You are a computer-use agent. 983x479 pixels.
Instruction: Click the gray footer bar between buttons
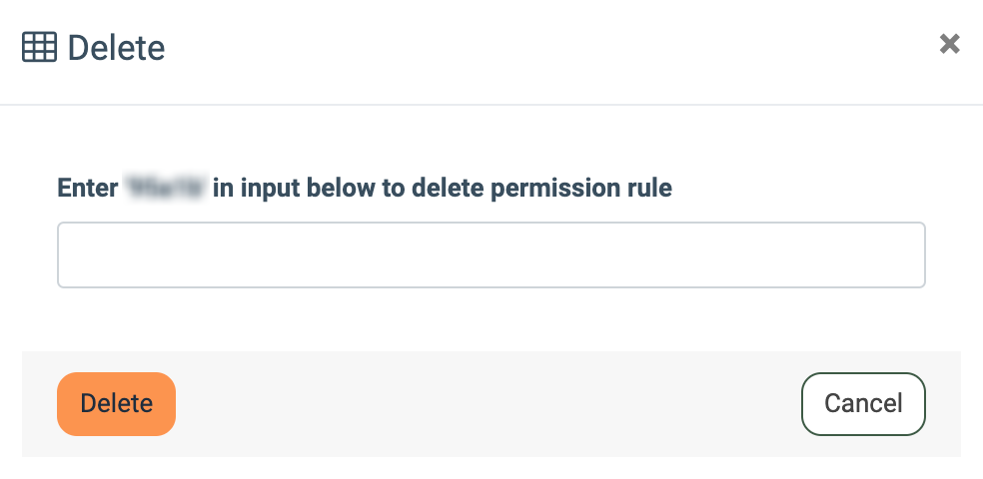click(490, 404)
